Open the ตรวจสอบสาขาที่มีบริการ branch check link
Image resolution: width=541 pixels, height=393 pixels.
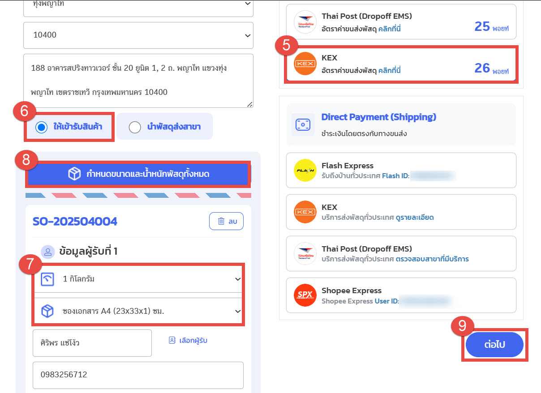(432, 259)
